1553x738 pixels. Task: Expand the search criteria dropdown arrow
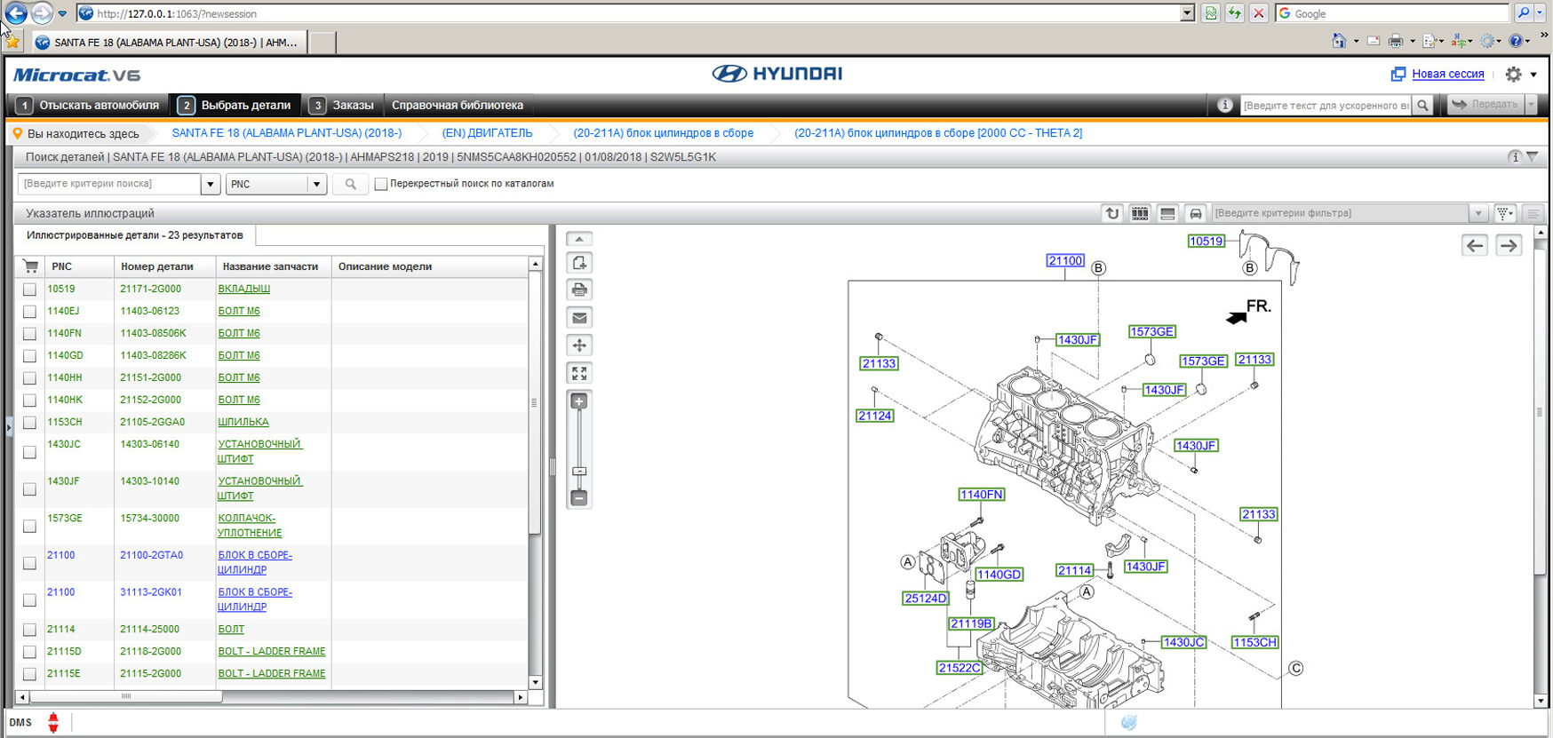point(211,184)
